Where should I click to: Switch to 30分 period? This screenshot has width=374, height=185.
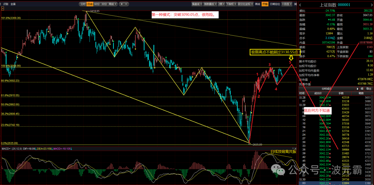tap(104, 4)
